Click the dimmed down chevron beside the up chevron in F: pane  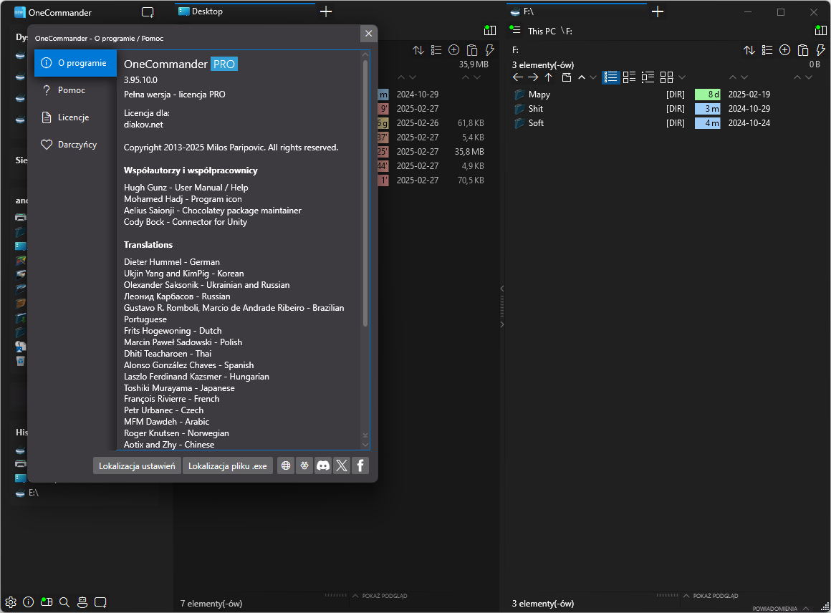coord(593,77)
